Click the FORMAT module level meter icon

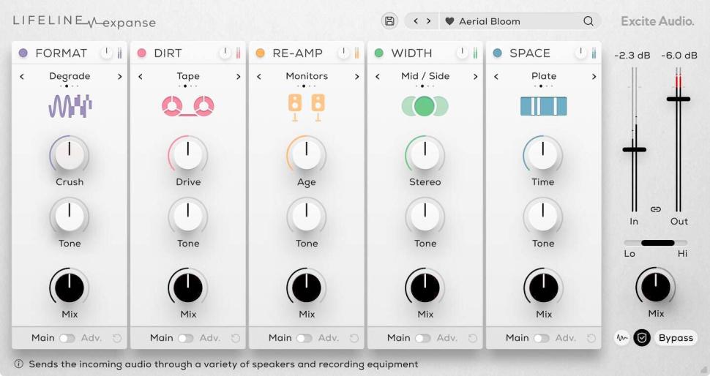[x=119, y=53]
